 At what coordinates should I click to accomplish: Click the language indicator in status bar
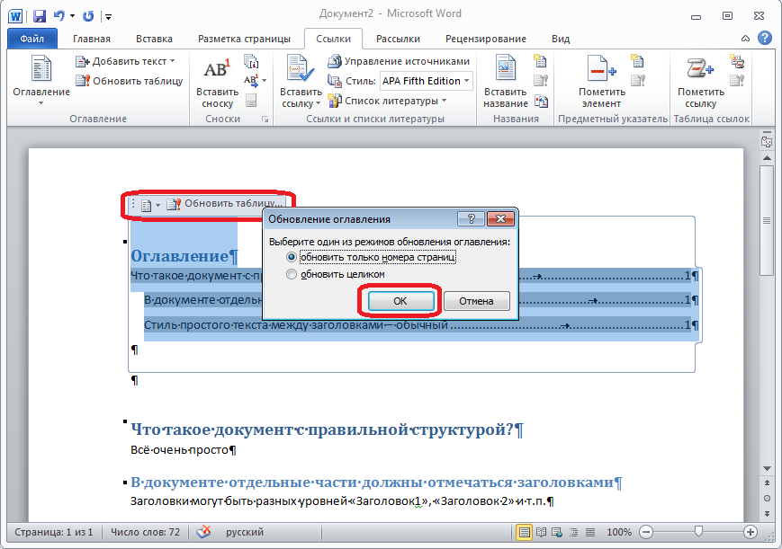click(244, 533)
